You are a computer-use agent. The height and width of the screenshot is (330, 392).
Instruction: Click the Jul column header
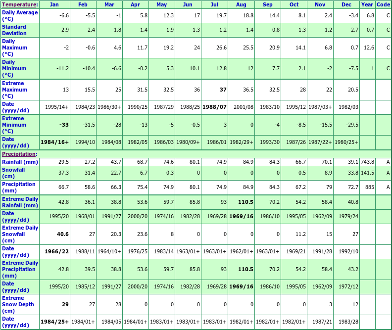point(214,4)
